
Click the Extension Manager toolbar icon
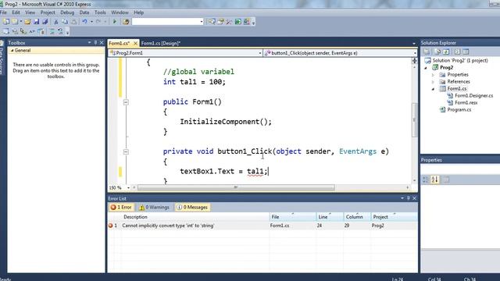tap(247, 22)
